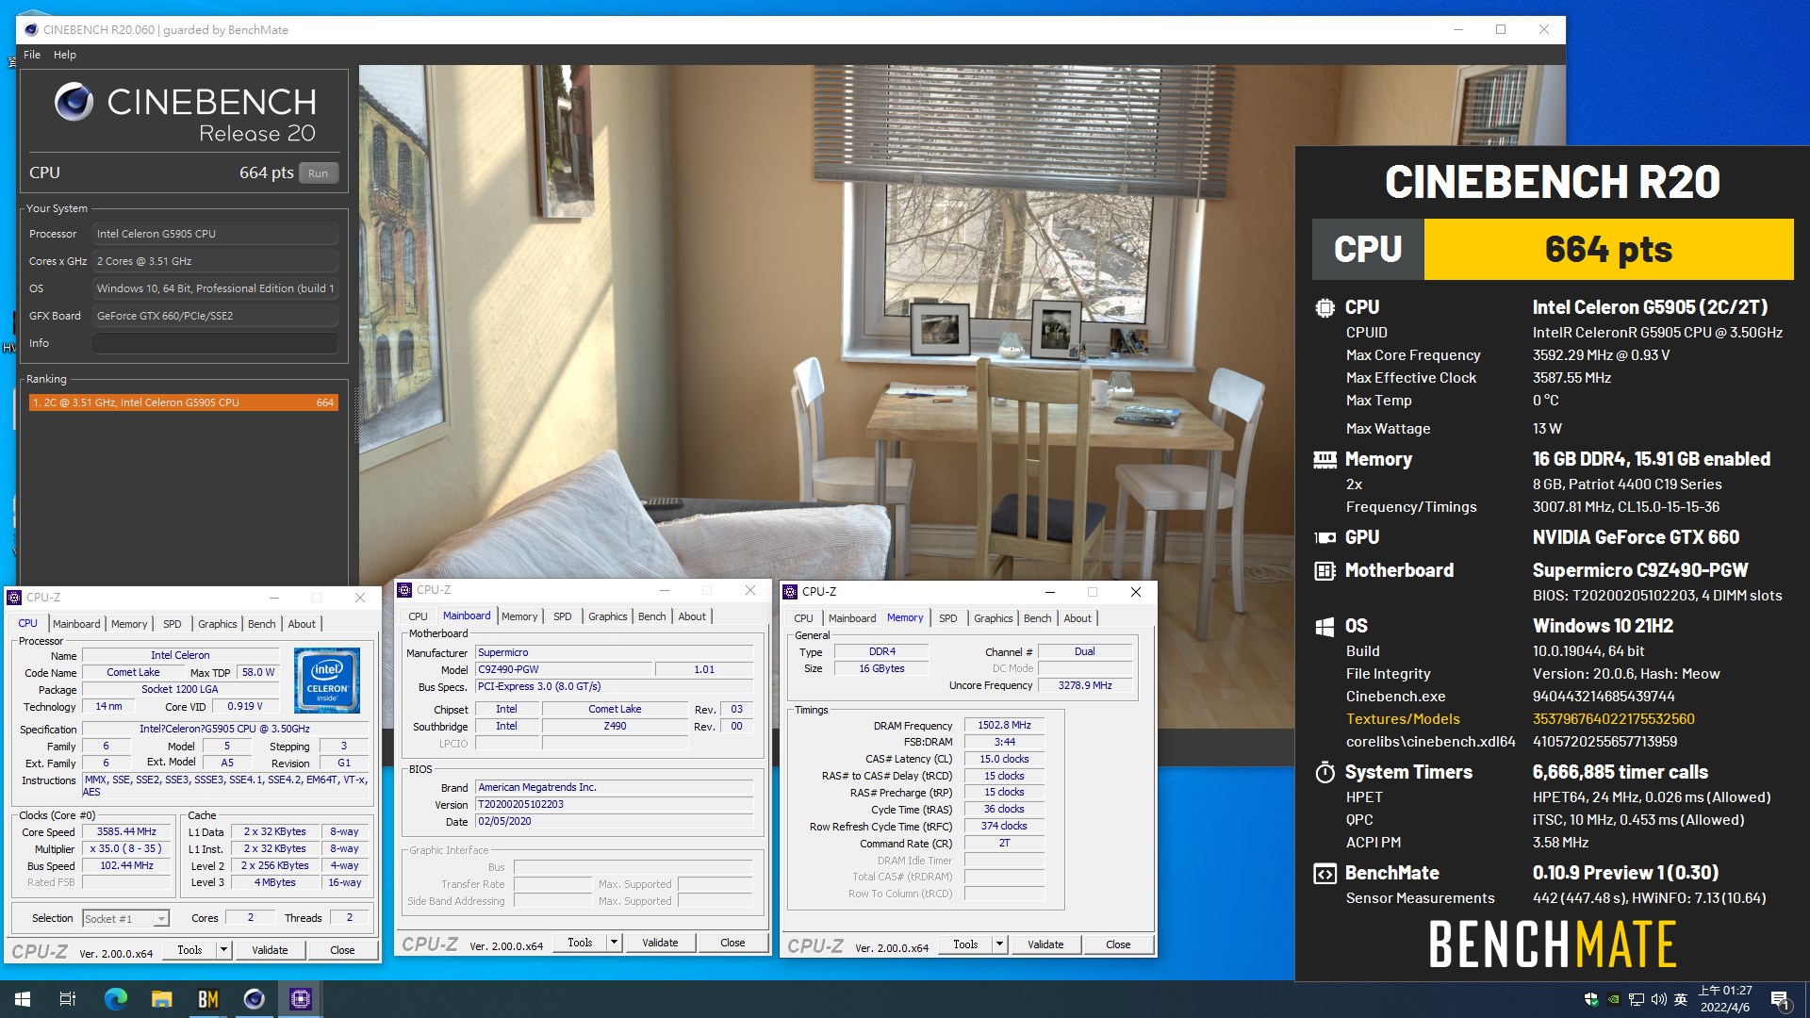Expand Tools dropdown arrow in left CPU-Z window
Viewport: 1810px width, 1018px height.
coord(224,950)
